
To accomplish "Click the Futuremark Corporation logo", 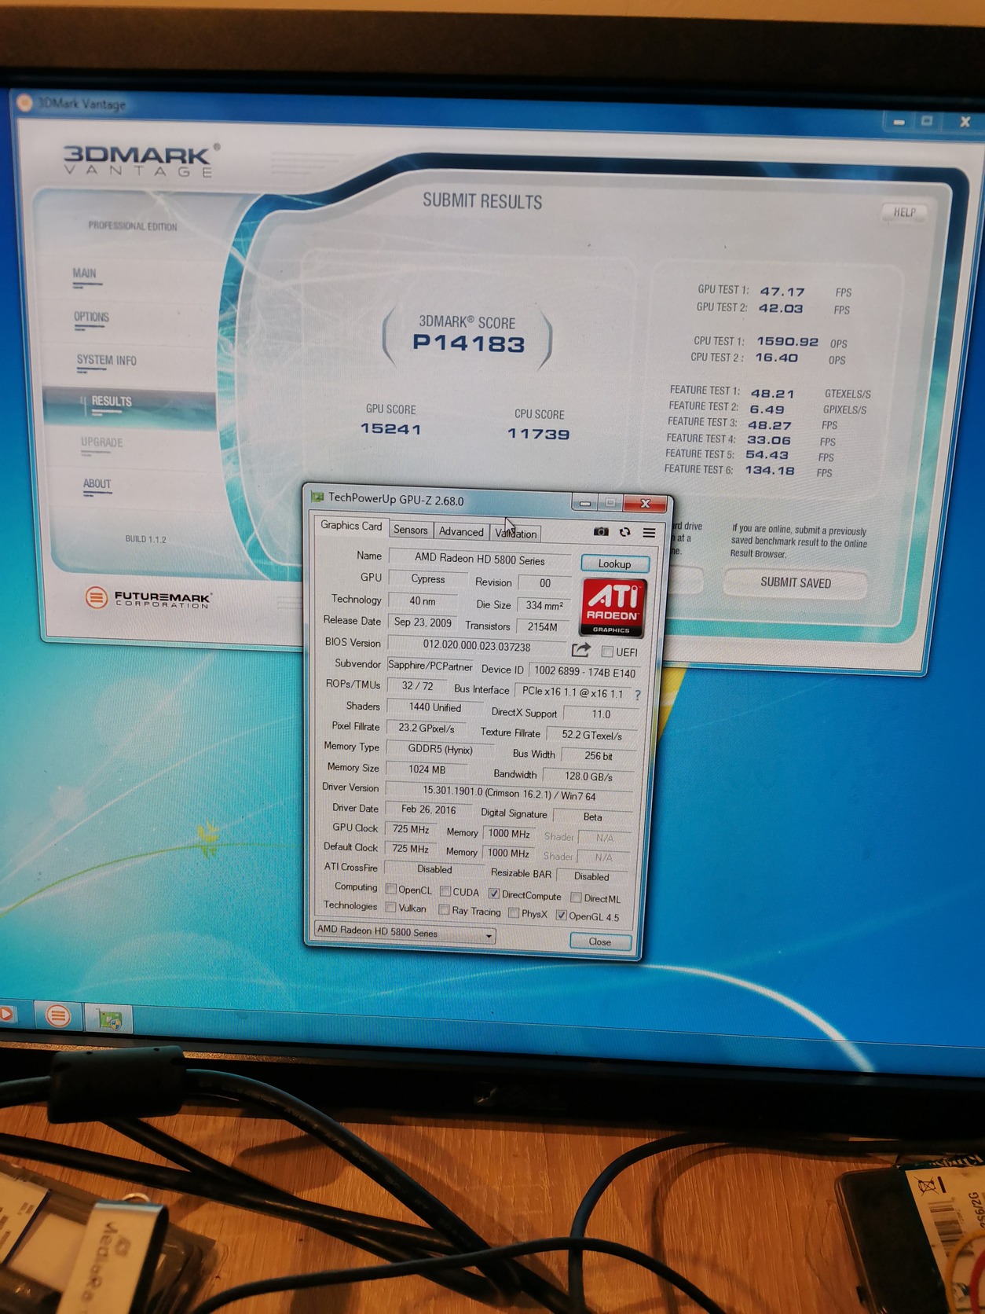I will [148, 598].
